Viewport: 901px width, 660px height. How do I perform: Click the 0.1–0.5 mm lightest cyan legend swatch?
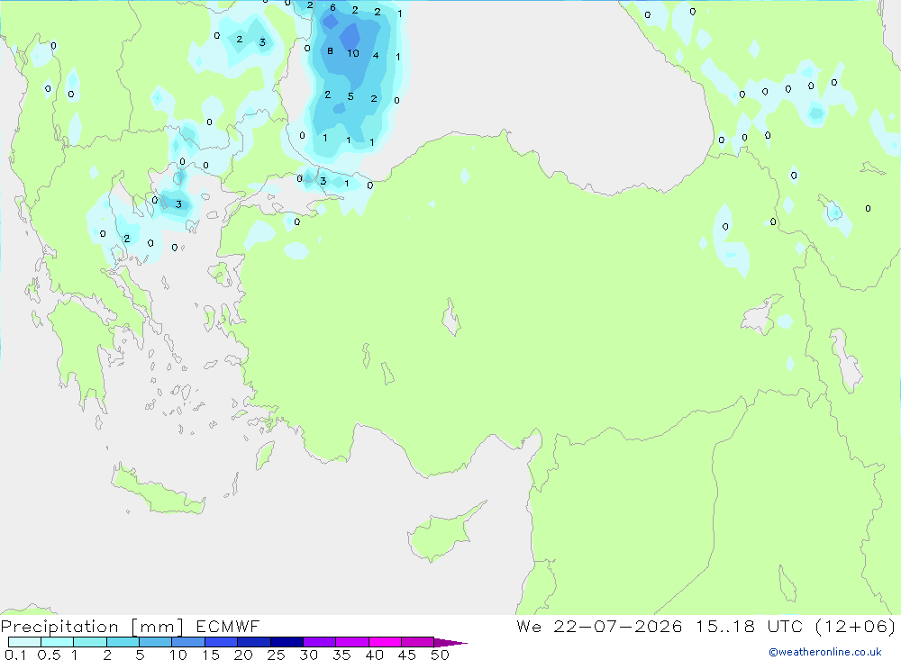pyautogui.click(x=24, y=642)
